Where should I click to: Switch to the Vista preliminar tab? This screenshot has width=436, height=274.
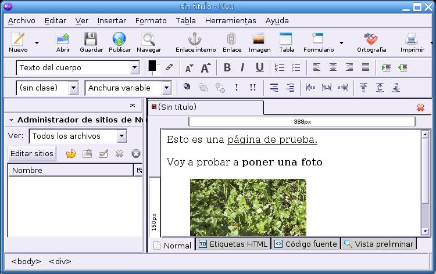point(378,244)
